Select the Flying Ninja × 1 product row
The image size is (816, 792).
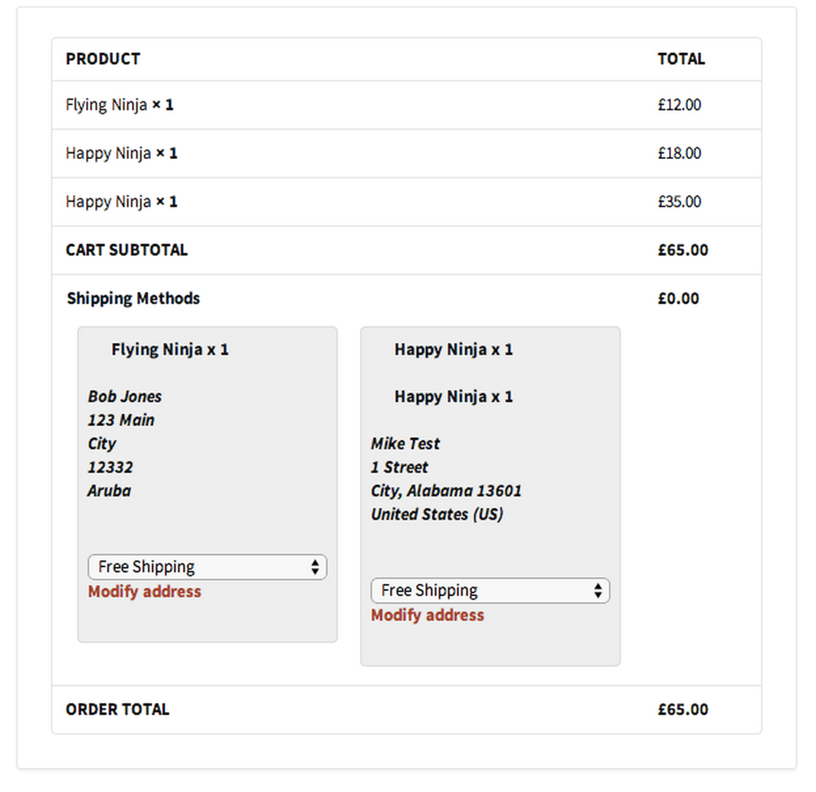(x=407, y=105)
